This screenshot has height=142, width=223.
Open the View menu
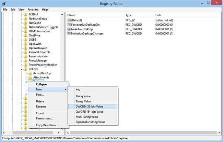(x=21, y=10)
